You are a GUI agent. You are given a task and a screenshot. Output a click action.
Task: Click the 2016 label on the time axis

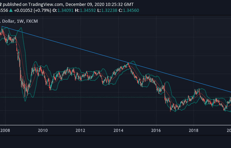point(156,130)
